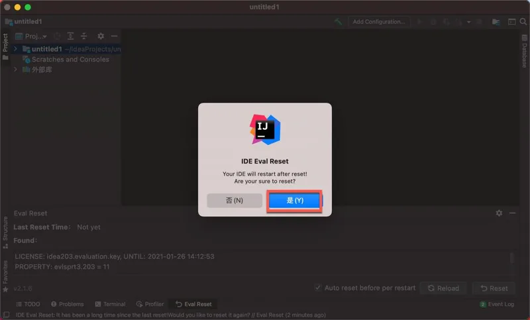Decline reset with the 否 (N) button
The image size is (530, 320).
(235, 200)
